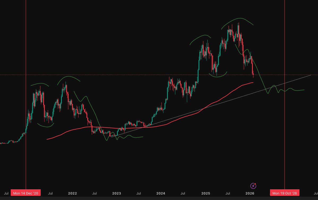
Task: Select the red 'Mon 14 Dec '20' date marker
Action: tap(25, 193)
